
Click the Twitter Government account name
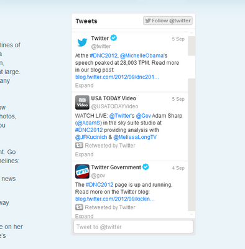click(116, 167)
